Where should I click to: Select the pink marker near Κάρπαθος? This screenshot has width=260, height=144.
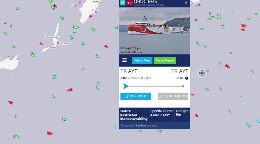click(x=57, y=43)
